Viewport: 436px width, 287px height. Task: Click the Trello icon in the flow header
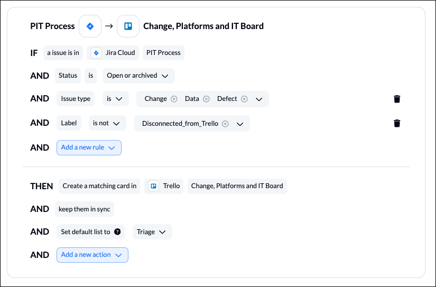point(128,26)
